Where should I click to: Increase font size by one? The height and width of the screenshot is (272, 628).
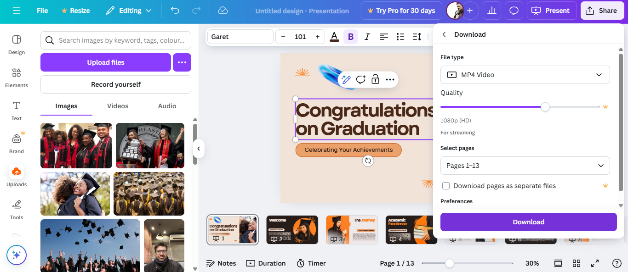pyautogui.click(x=317, y=37)
